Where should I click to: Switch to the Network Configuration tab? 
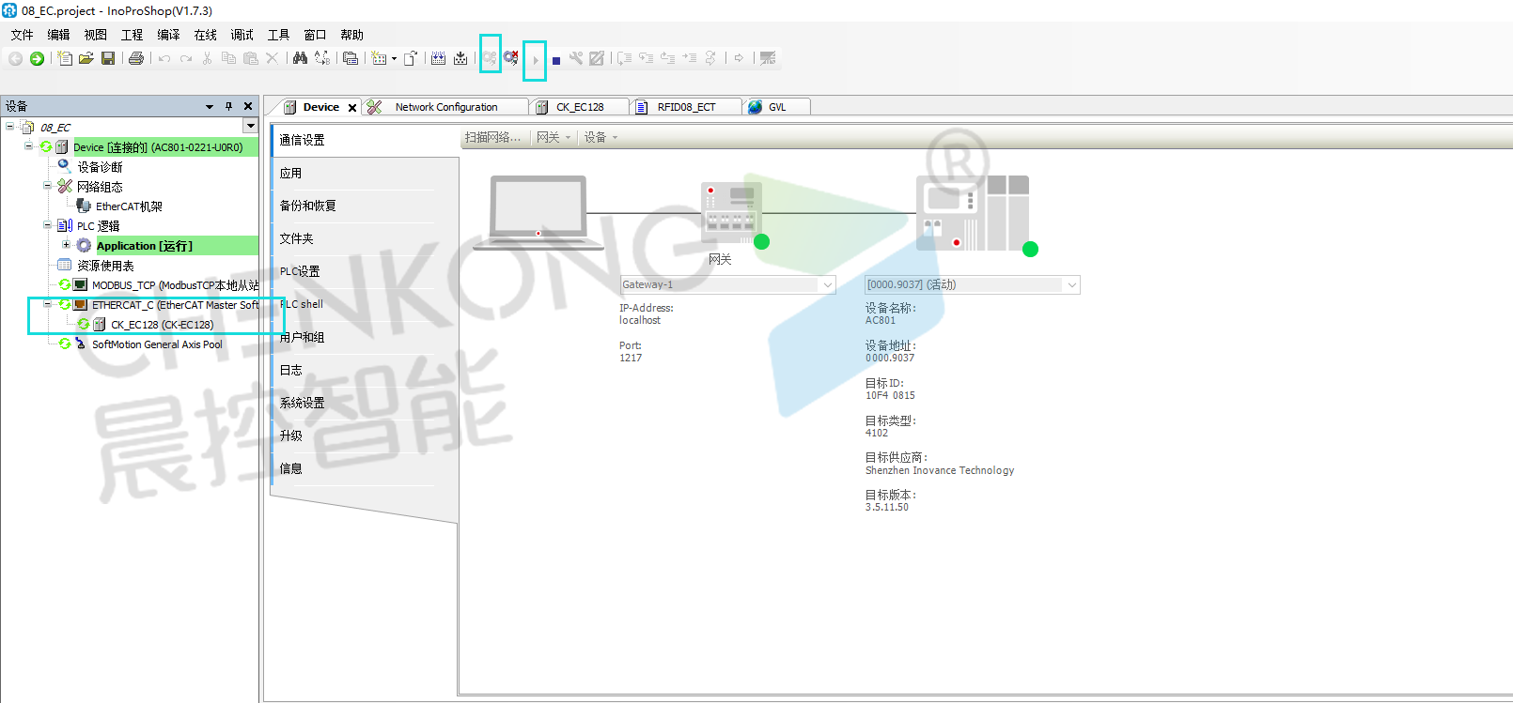coord(445,107)
